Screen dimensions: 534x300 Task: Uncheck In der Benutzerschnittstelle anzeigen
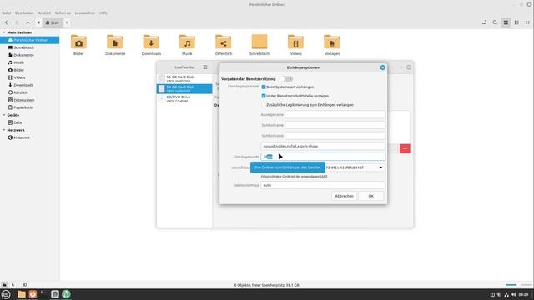pyautogui.click(x=264, y=96)
